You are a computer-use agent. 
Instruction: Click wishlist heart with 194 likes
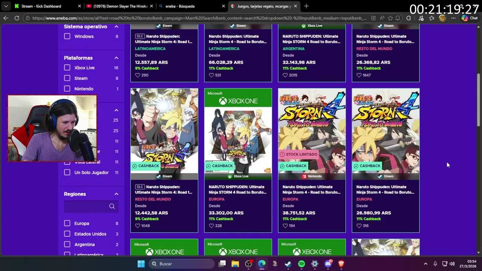285,225
